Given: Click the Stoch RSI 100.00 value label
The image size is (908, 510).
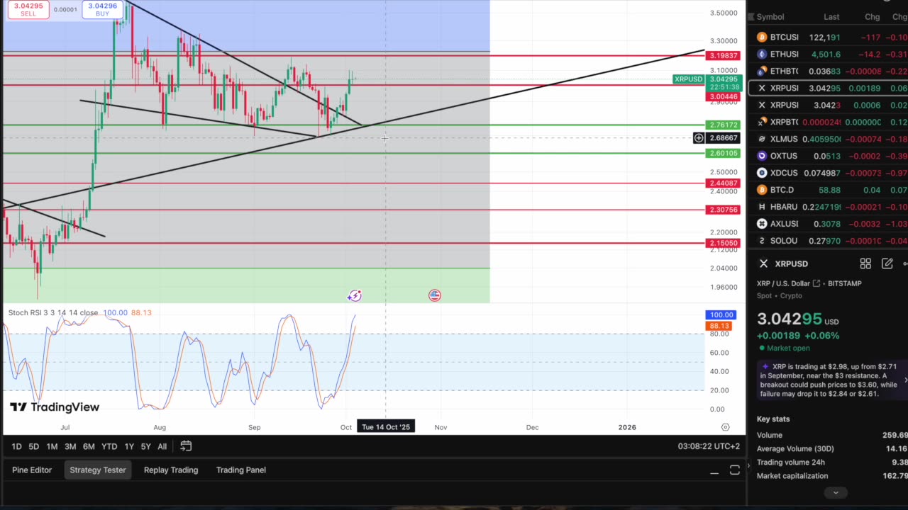Looking at the screenshot, I should tap(721, 315).
